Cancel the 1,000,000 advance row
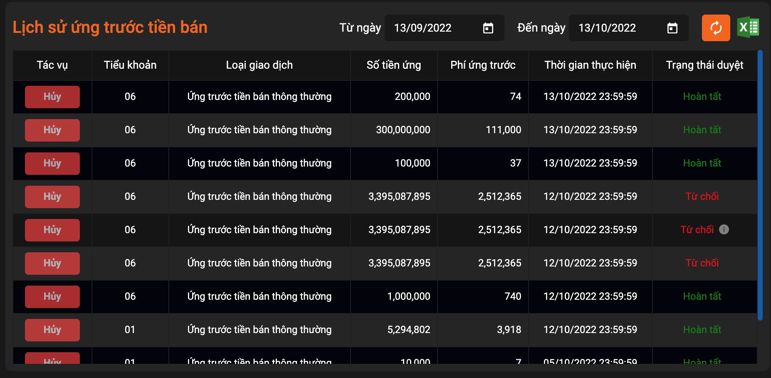Viewport: 771px width, 378px height. [x=52, y=296]
